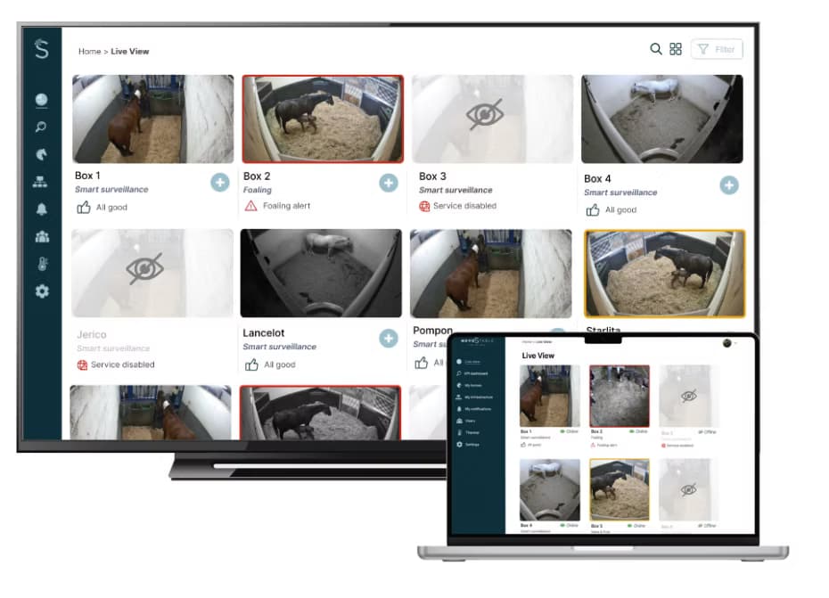Open the user avatar dropdown on the laptop

[x=728, y=344]
